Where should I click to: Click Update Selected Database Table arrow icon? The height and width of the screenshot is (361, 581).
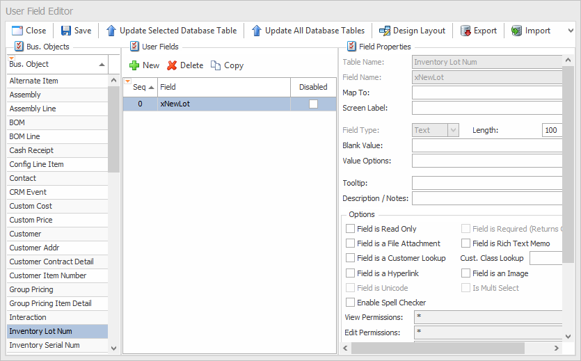click(x=111, y=31)
